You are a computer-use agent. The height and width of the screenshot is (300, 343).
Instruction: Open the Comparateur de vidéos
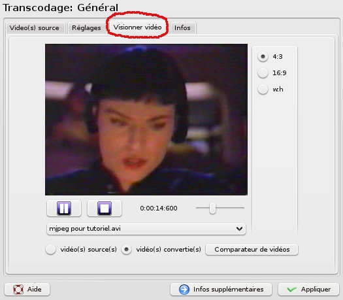[252, 250]
